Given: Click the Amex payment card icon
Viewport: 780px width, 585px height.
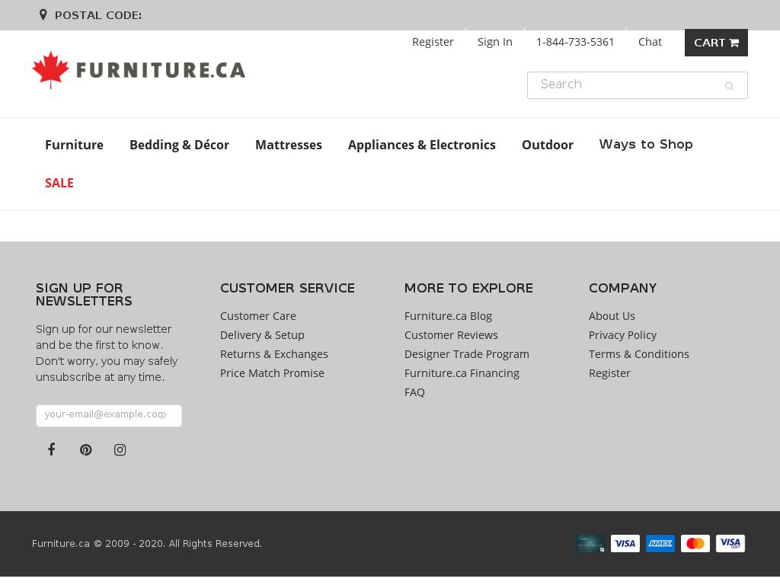Looking at the screenshot, I should pyautogui.click(x=660, y=543).
